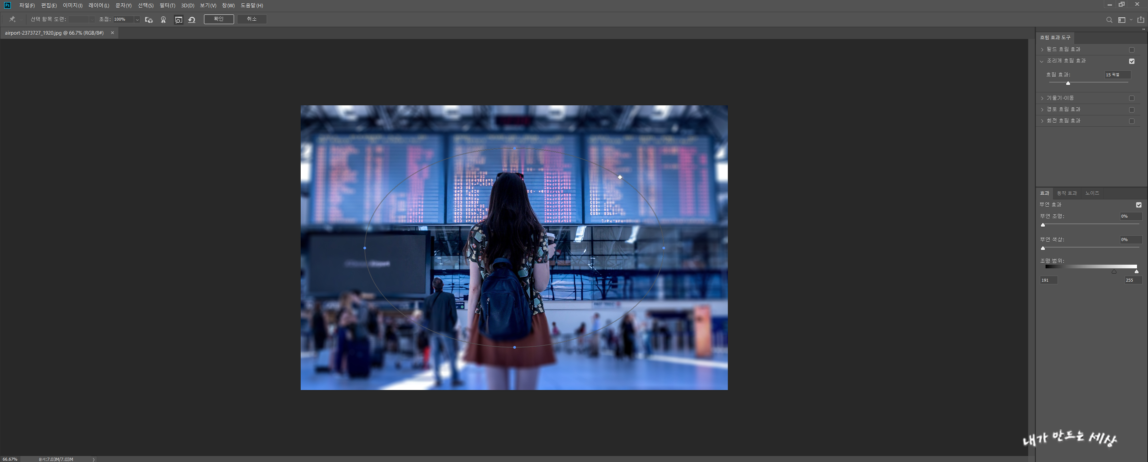Toggle the preview icon in options bar
This screenshot has width=1148, height=462.
(x=178, y=20)
